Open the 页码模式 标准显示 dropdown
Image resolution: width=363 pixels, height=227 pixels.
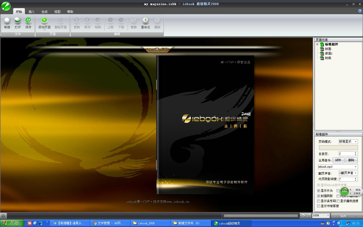click(355, 141)
